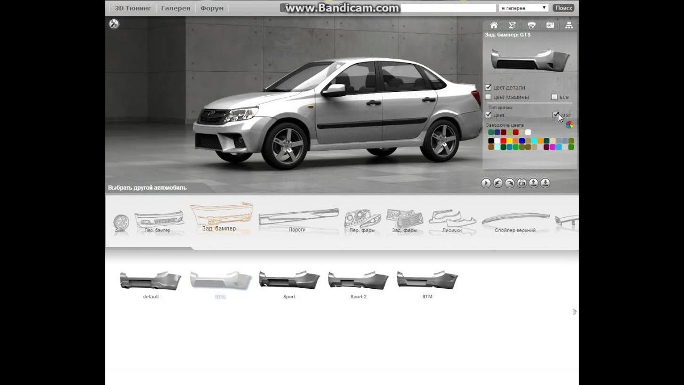Click the search text field at the top
The height and width of the screenshot is (385, 684).
coord(448,8)
